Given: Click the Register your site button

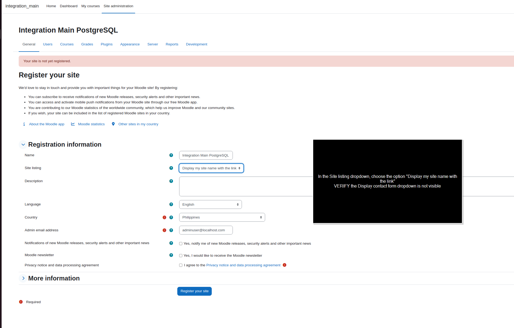Looking at the screenshot, I should [194, 291].
